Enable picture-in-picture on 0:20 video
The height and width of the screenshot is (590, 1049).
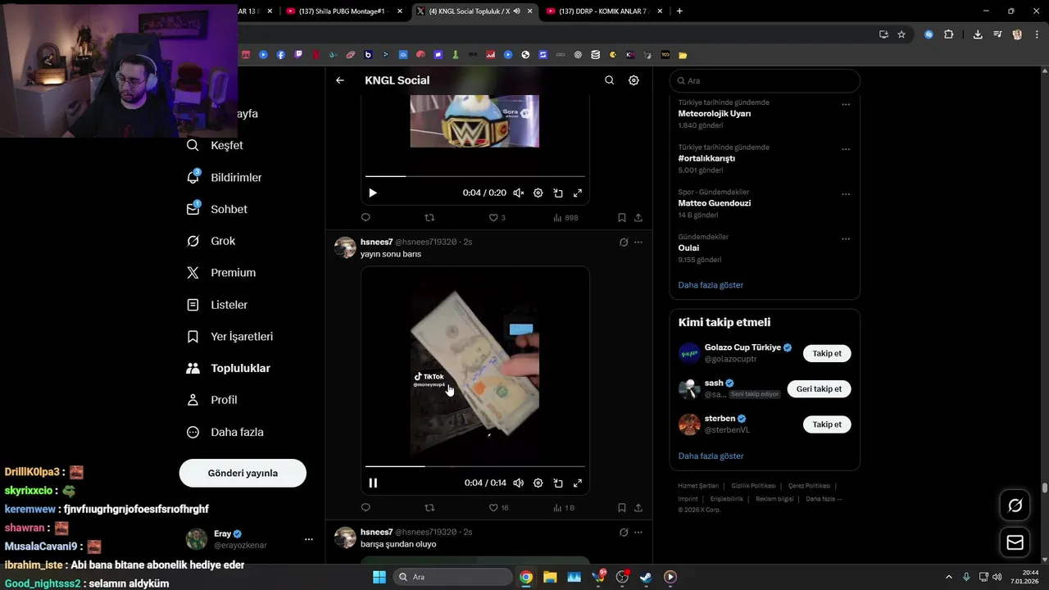tap(558, 193)
